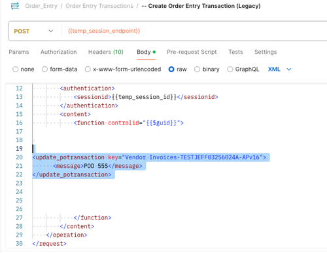Open the Tests tab
Viewport: 327px width, 253px height.
(x=235, y=52)
